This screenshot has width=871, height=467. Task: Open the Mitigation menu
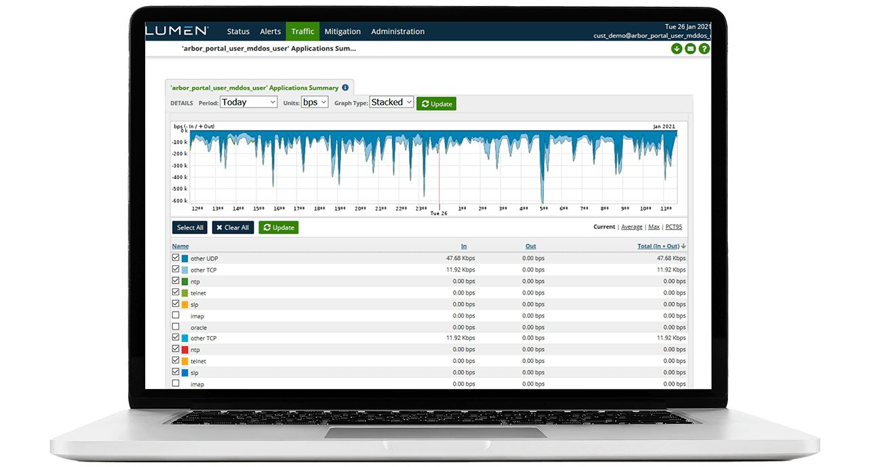pos(343,31)
